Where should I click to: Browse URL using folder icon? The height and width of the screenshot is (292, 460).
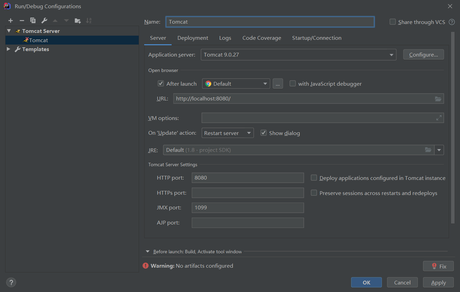[x=438, y=99]
